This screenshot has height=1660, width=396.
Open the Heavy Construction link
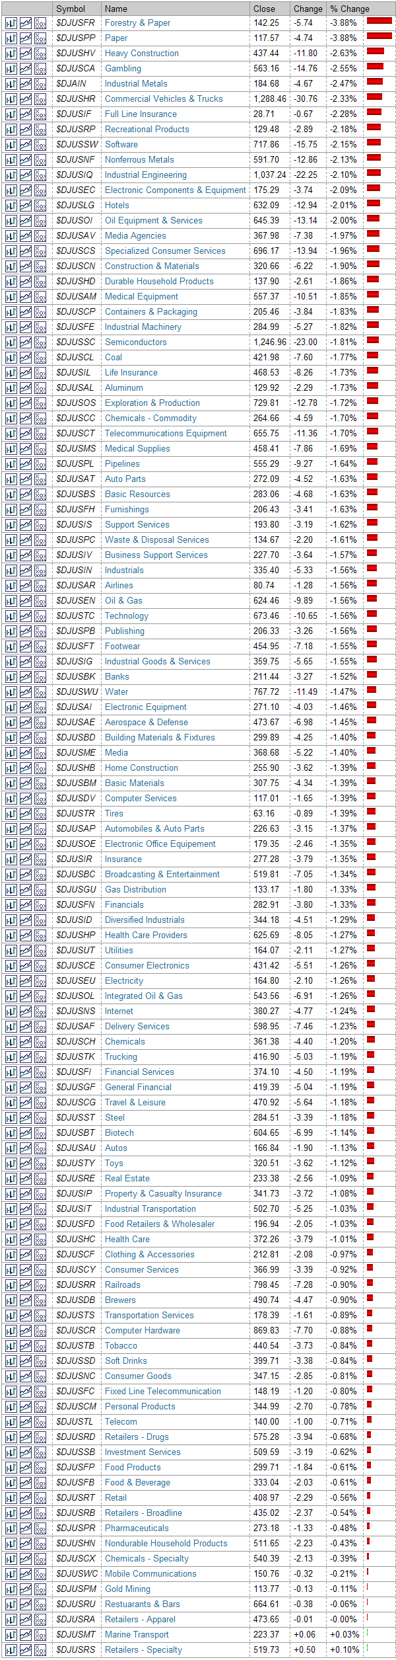click(x=142, y=54)
